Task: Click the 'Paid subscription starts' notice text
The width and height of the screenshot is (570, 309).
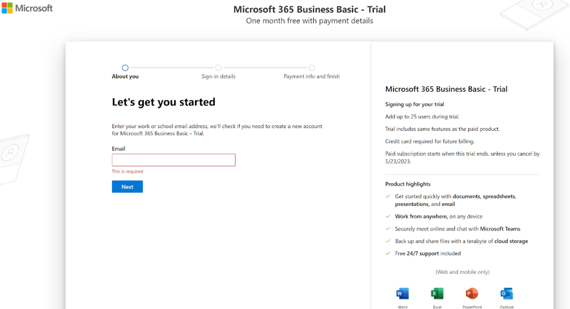Action: [463, 158]
